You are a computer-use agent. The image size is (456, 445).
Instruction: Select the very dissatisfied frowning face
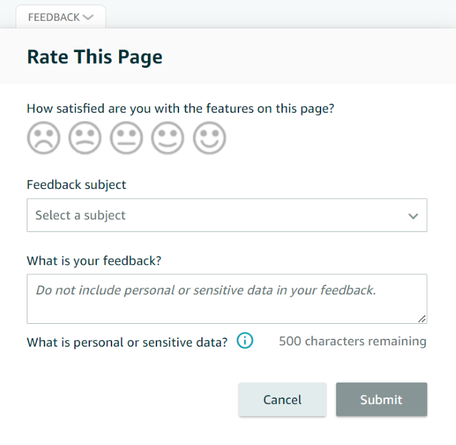pos(44,137)
